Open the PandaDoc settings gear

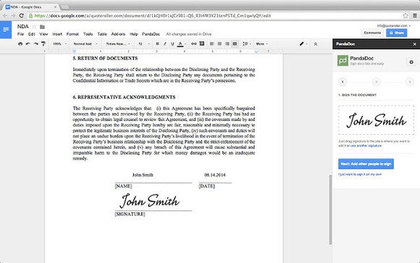coord(411,62)
